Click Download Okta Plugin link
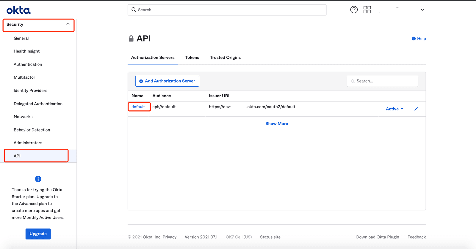 (x=378, y=237)
